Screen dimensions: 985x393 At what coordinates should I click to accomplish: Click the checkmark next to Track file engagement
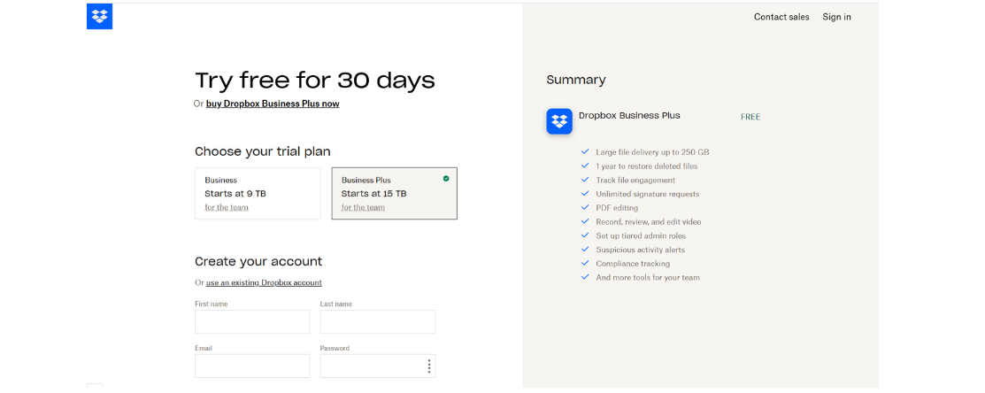[585, 180]
